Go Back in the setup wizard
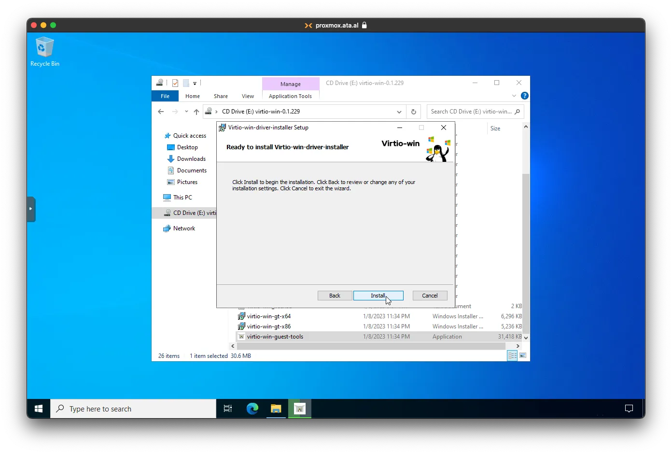Viewport: 672px width, 454px height. pos(335,296)
